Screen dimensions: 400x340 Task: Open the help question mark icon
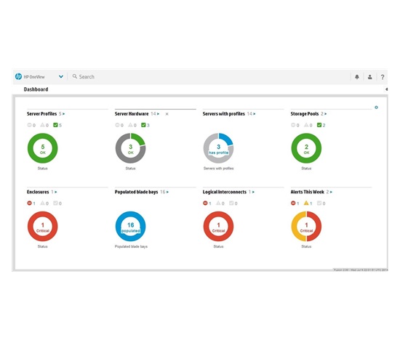[x=383, y=77]
